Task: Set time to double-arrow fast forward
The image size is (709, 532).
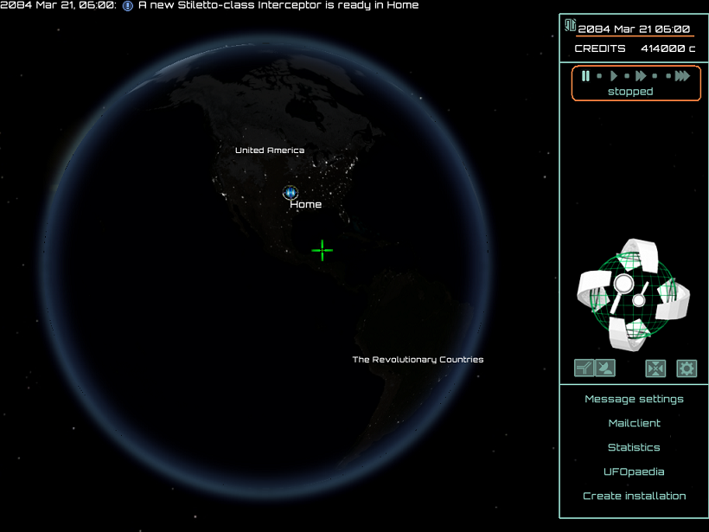Action: (x=641, y=76)
